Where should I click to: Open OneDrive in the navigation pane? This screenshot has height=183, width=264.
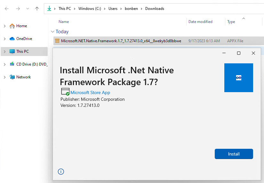pos(24,39)
